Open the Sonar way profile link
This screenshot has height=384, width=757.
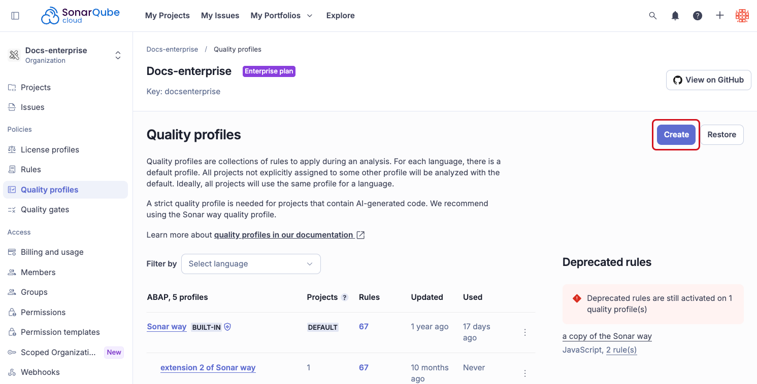167,327
